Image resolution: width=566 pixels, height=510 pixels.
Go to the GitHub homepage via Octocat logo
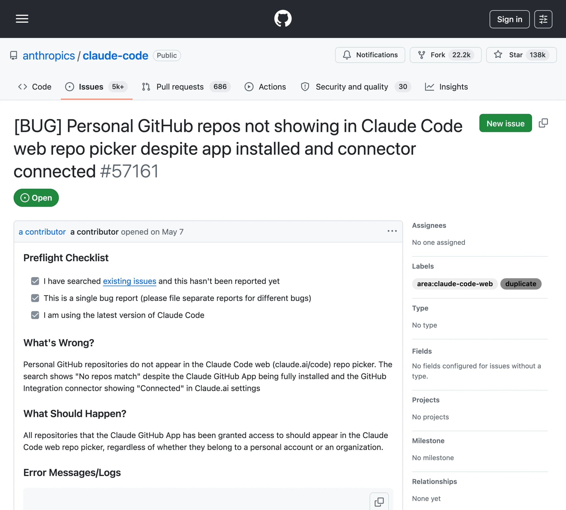coord(283,19)
